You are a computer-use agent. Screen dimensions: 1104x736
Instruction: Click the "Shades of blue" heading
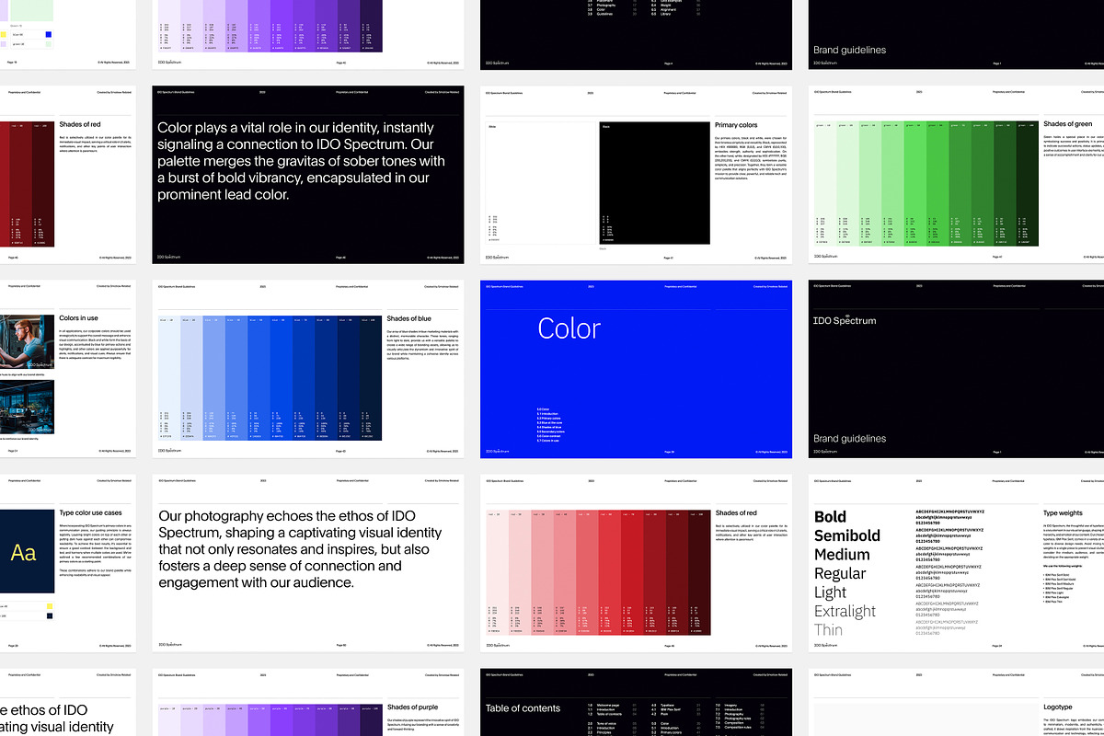coord(409,318)
